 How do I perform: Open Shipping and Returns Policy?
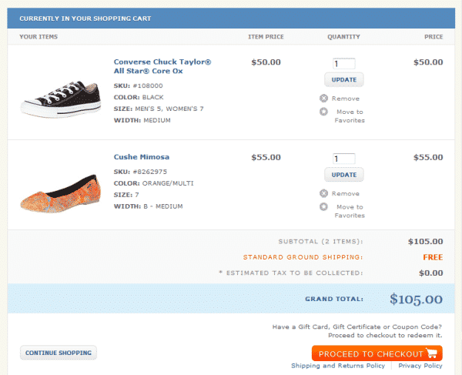(337, 366)
